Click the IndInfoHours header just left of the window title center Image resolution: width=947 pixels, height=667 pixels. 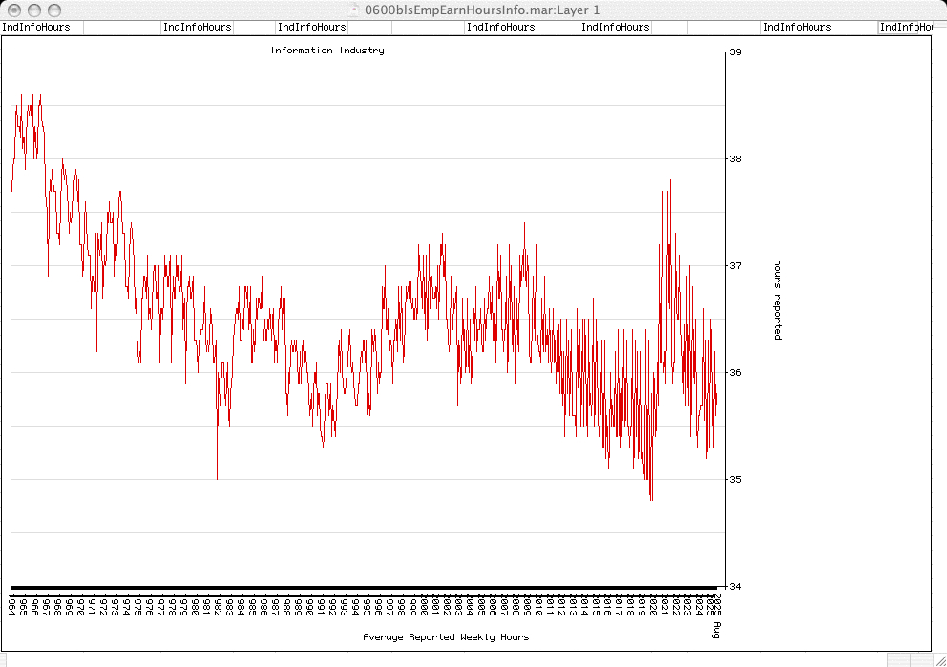pyautogui.click(x=501, y=28)
